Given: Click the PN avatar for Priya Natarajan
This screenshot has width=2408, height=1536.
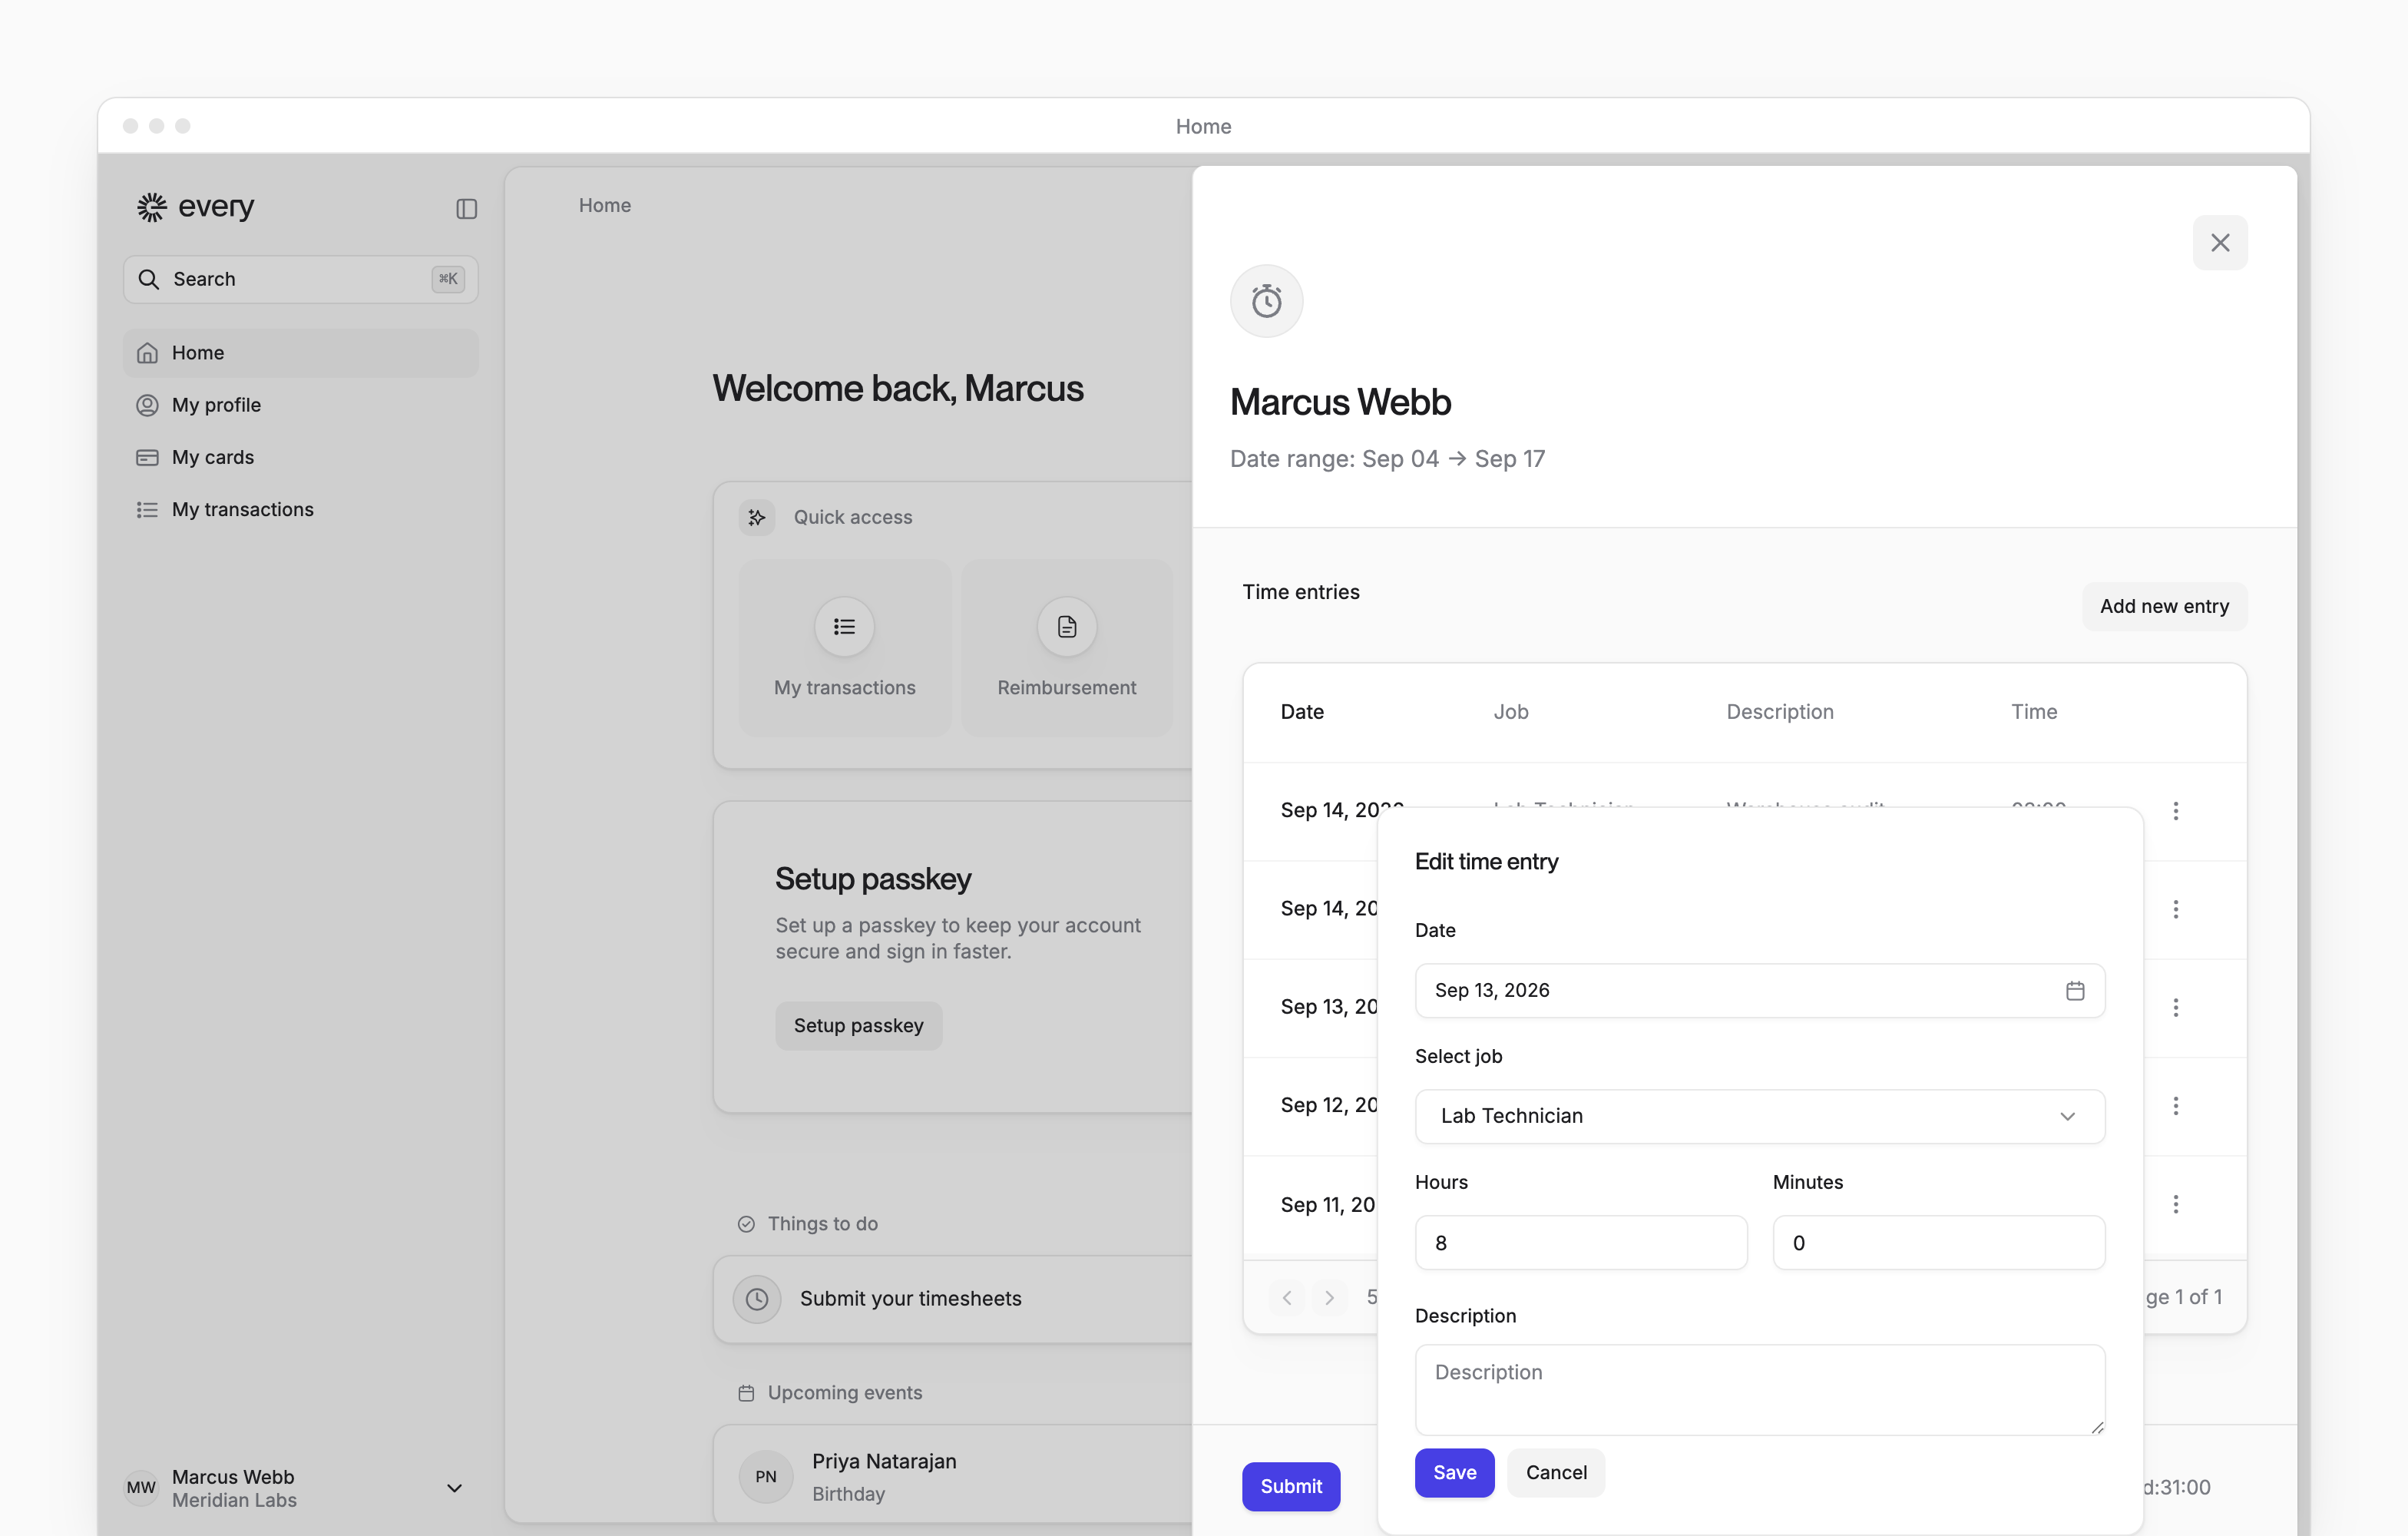Looking at the screenshot, I should coord(766,1476).
